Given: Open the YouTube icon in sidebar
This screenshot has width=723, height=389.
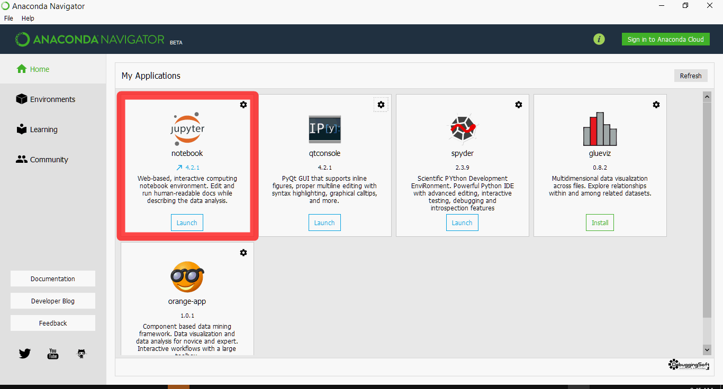Looking at the screenshot, I should point(53,354).
